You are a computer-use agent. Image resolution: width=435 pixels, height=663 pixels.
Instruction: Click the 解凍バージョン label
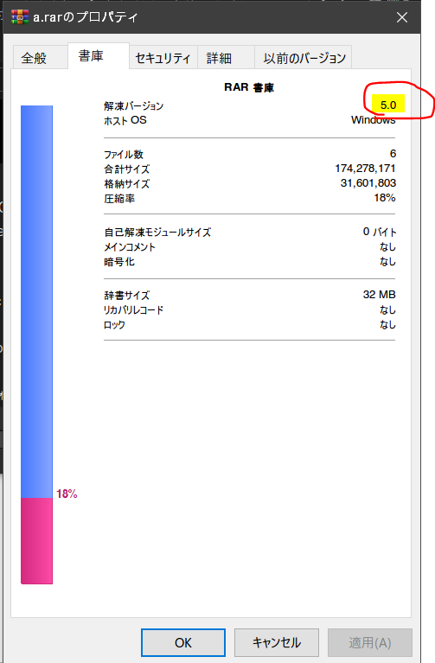pos(134,105)
